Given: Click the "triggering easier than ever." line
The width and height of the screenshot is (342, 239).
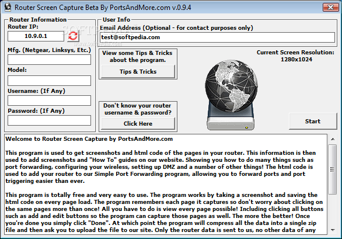Looking at the screenshot, I should (45, 181).
